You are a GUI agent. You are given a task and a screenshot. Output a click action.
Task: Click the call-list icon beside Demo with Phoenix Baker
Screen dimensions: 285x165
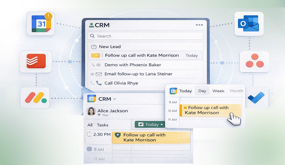(x=98, y=65)
